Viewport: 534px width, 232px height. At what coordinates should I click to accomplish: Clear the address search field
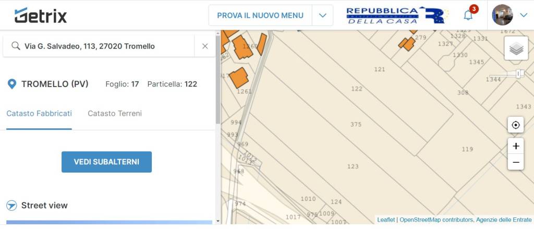pos(205,46)
